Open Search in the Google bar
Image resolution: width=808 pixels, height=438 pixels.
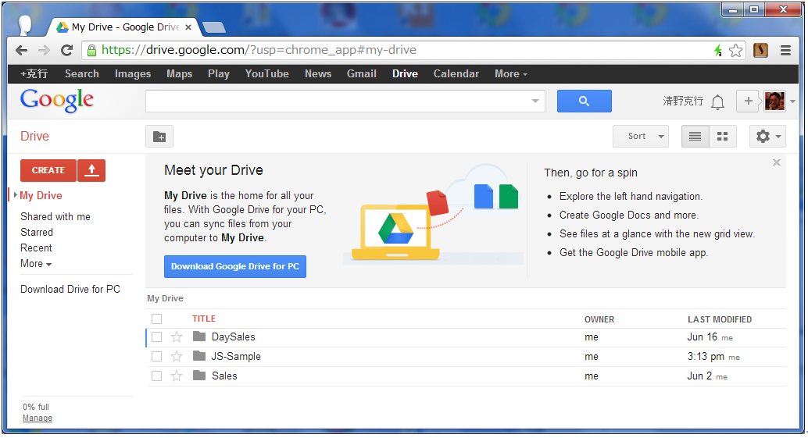pyautogui.click(x=82, y=74)
